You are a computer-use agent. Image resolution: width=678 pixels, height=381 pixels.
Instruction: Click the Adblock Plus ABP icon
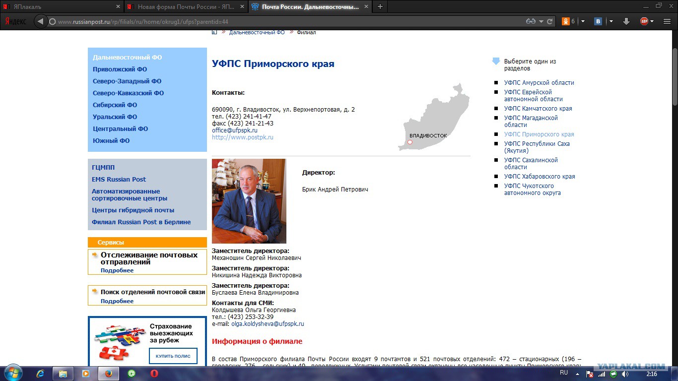(644, 21)
